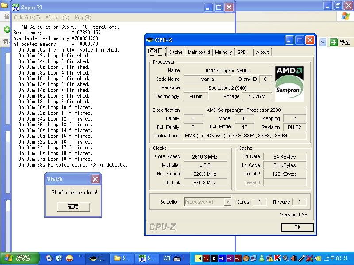Viewport: 354px width, 265px height.
Task: Open the Calculate menu in Super PI
Action: click(x=27, y=18)
